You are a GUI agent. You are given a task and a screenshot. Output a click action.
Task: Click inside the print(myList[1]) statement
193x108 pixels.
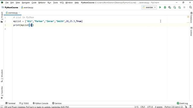[x=24, y=25]
